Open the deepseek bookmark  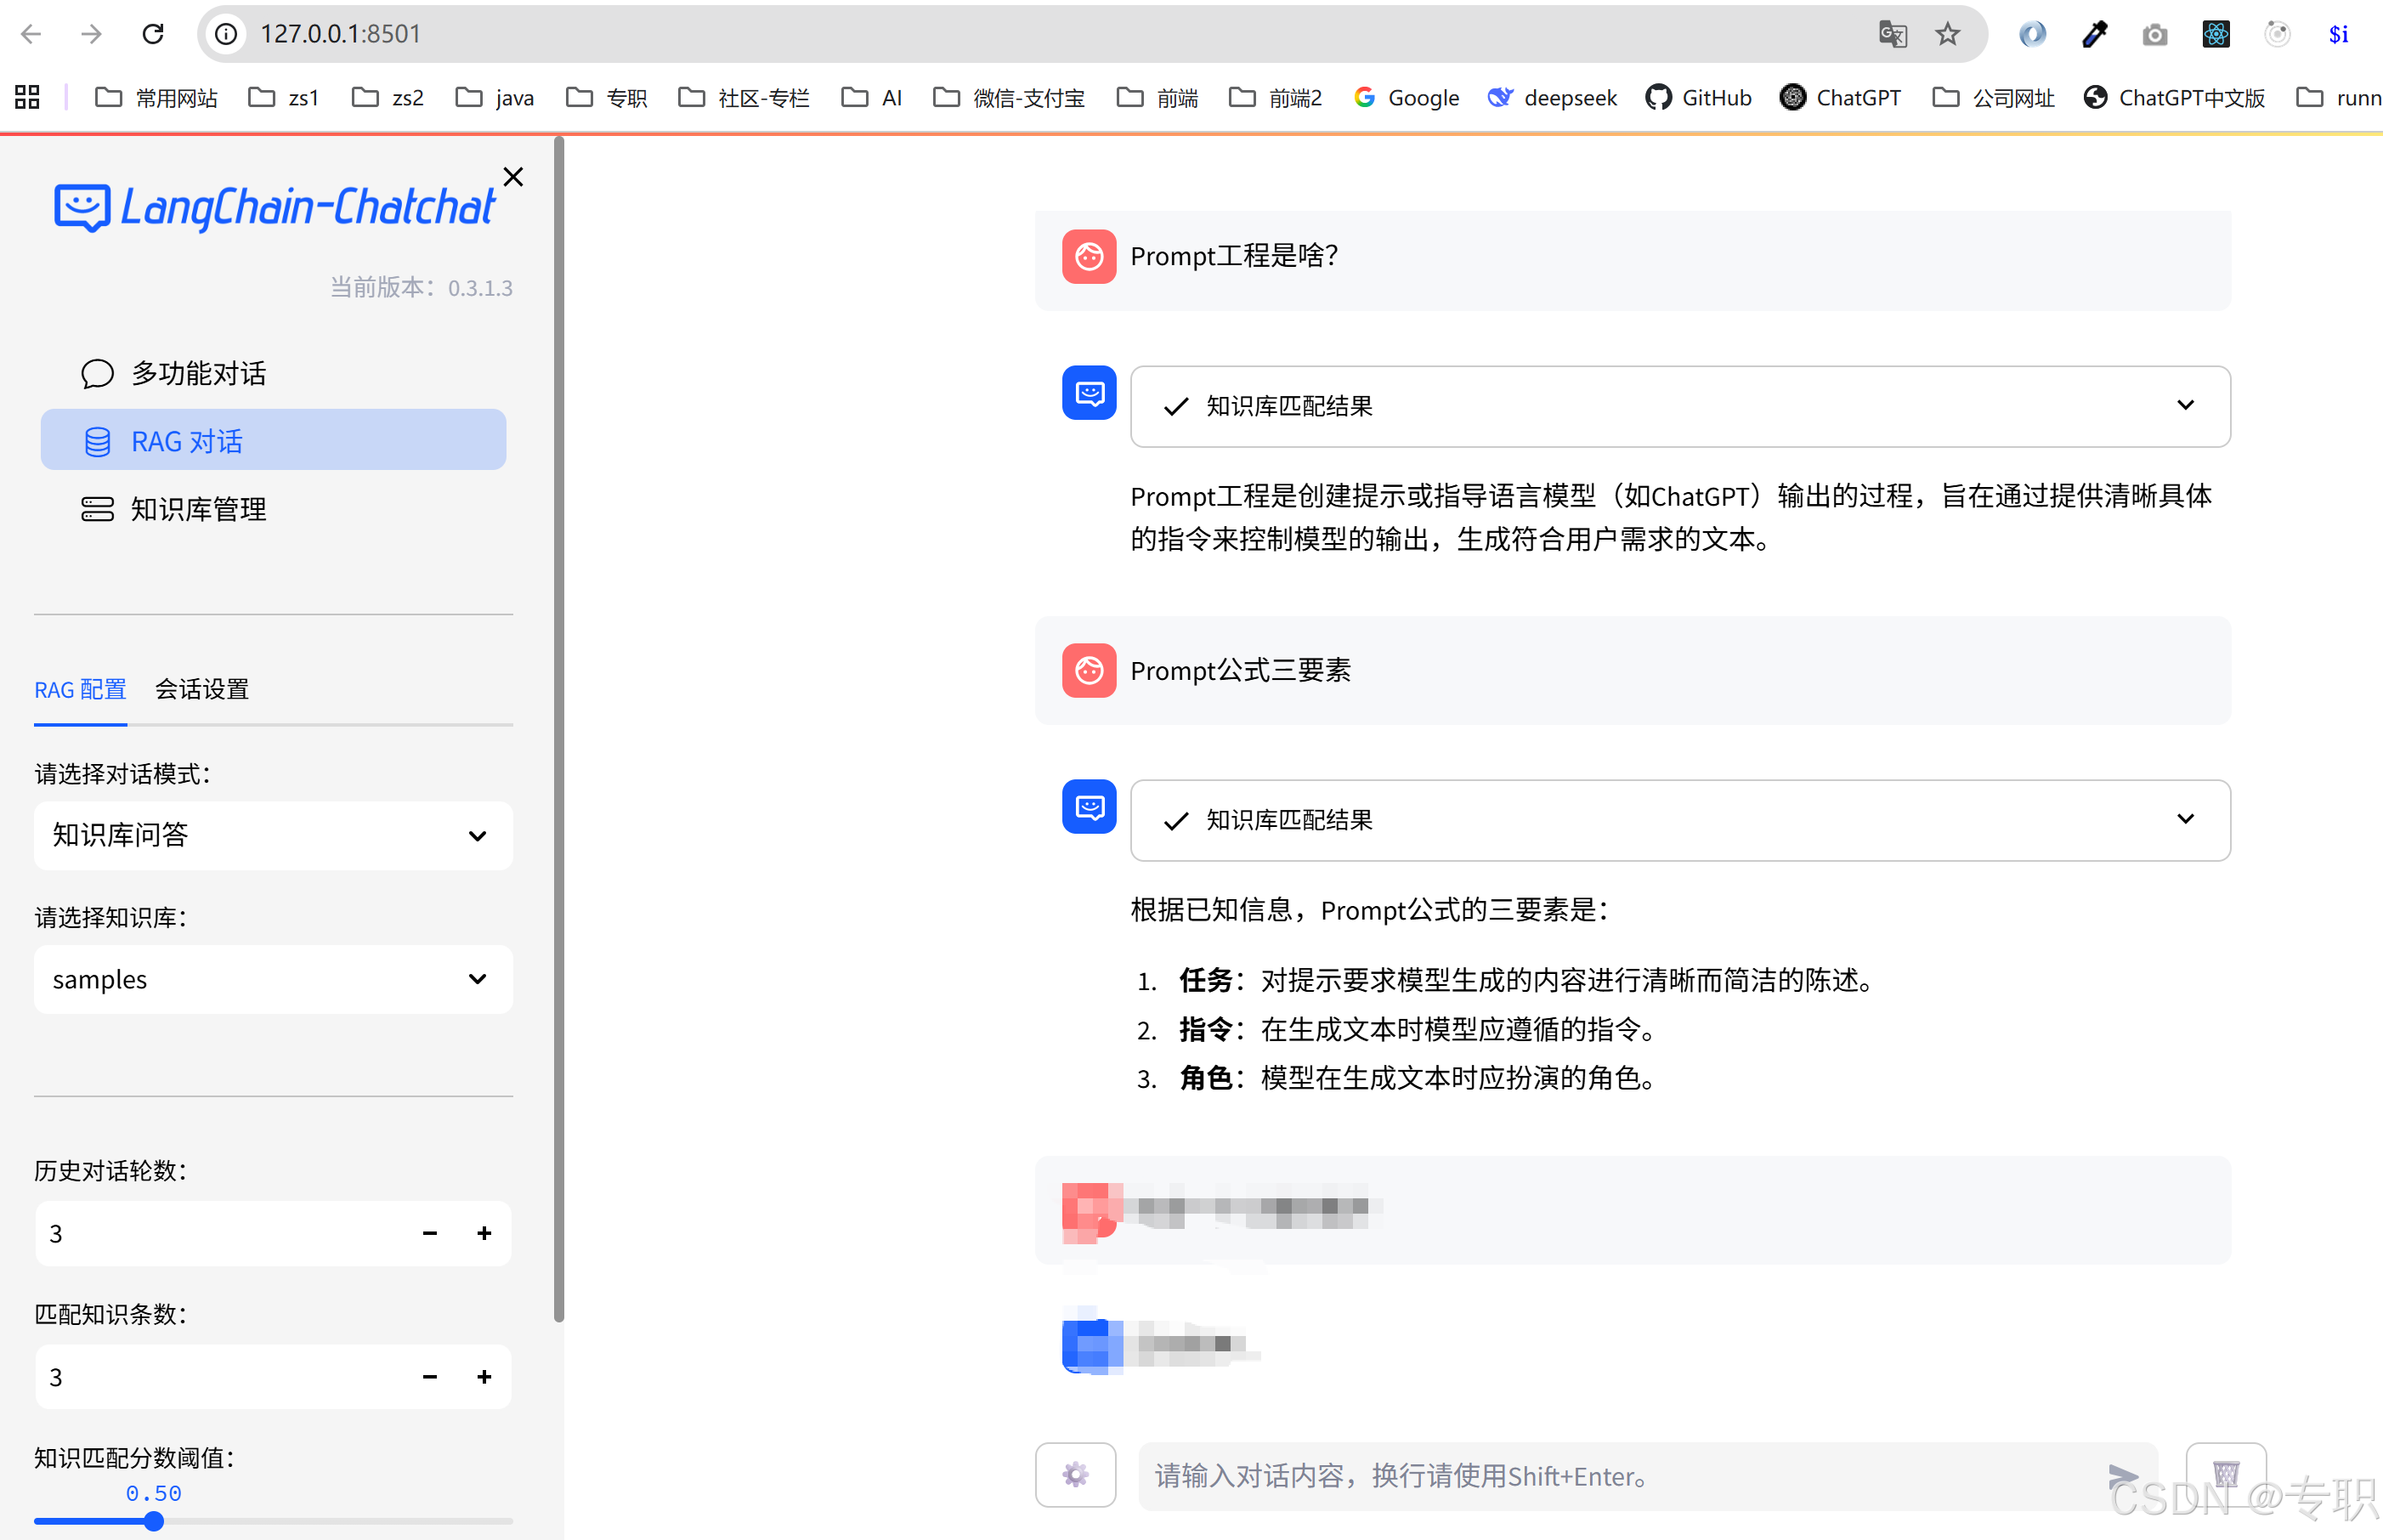click(x=1552, y=97)
